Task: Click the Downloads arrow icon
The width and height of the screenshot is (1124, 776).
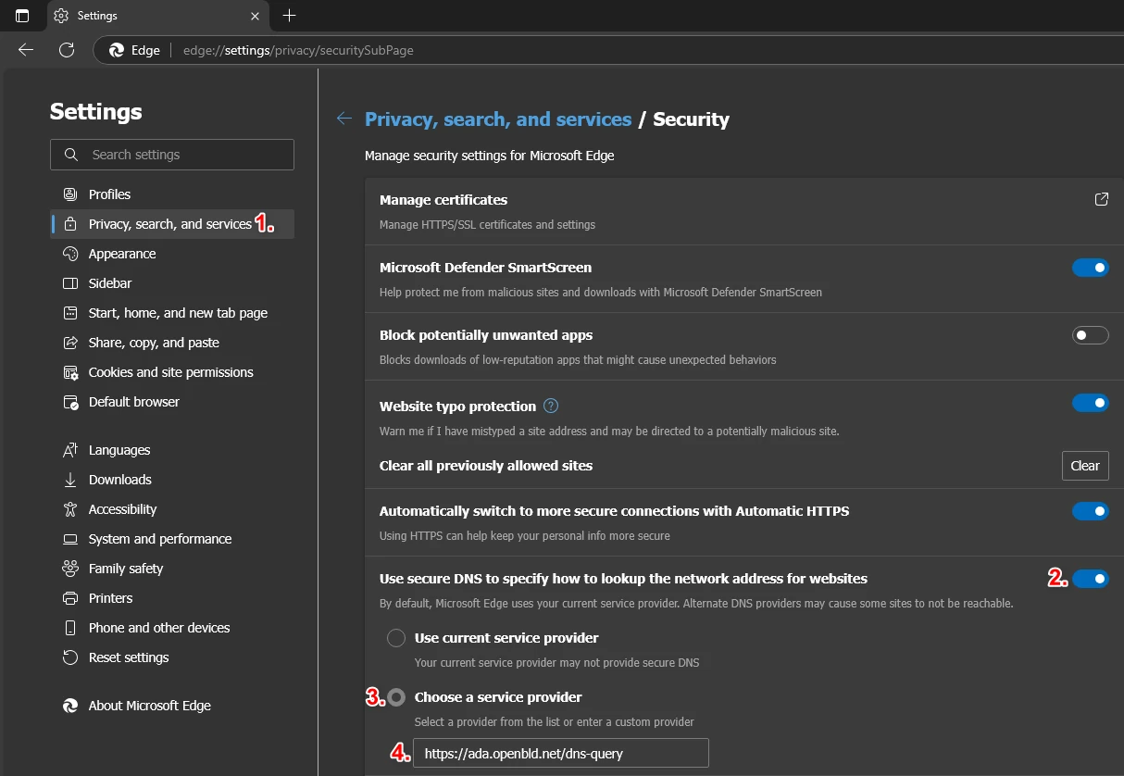Action: [x=70, y=480]
